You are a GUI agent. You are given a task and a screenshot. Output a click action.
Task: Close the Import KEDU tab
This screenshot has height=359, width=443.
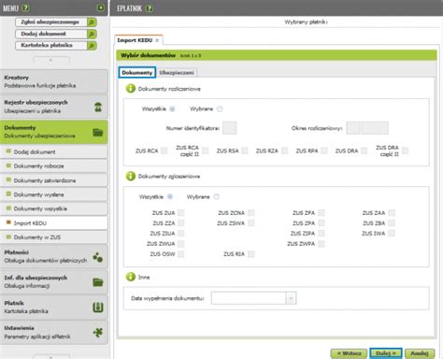pyautogui.click(x=157, y=40)
